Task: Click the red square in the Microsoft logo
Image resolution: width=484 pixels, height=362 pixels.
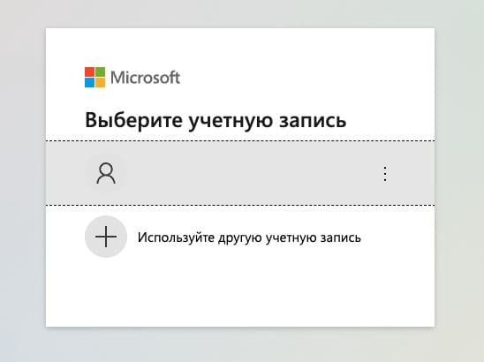Action: click(89, 72)
